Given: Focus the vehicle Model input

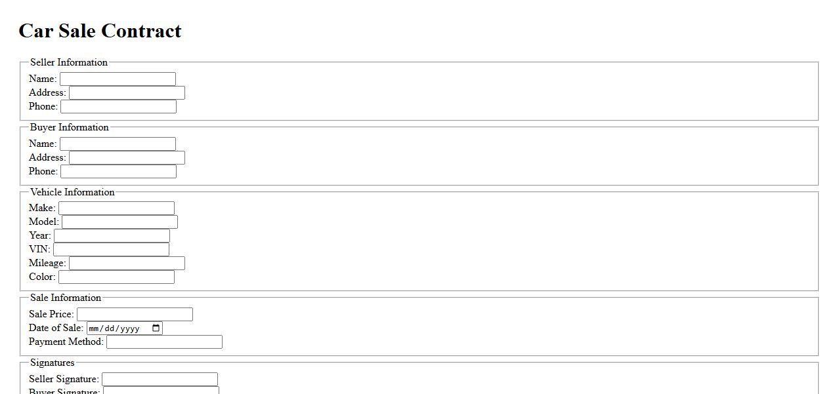Looking at the screenshot, I should point(119,222).
